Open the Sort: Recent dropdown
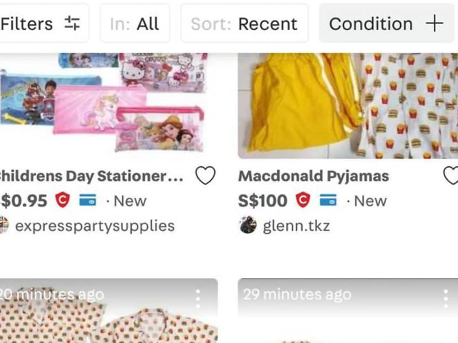Screen dimensions: 458x343 pos(244,24)
